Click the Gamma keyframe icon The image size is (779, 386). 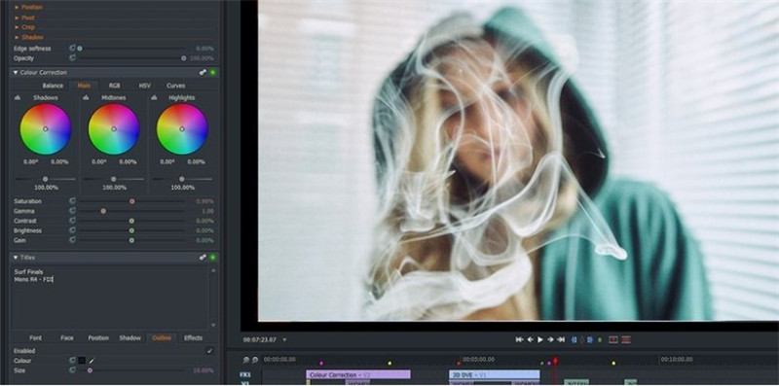(72, 211)
